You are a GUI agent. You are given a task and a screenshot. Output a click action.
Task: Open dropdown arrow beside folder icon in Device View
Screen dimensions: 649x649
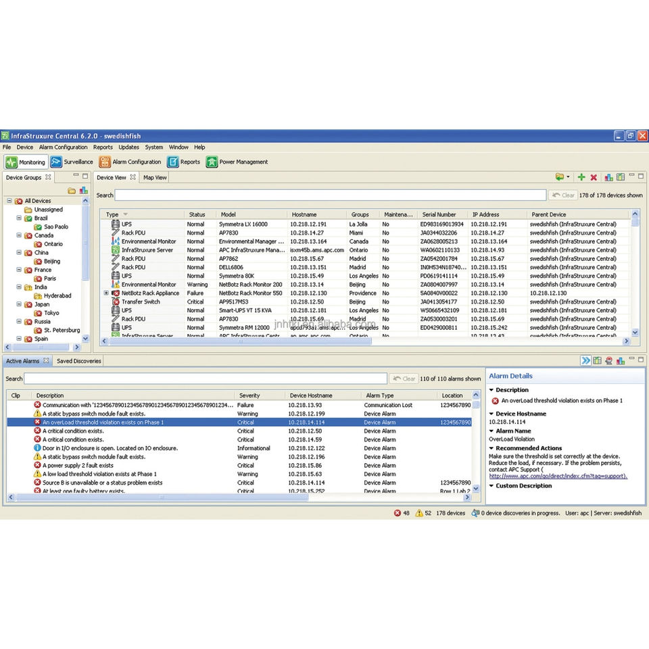568,177
